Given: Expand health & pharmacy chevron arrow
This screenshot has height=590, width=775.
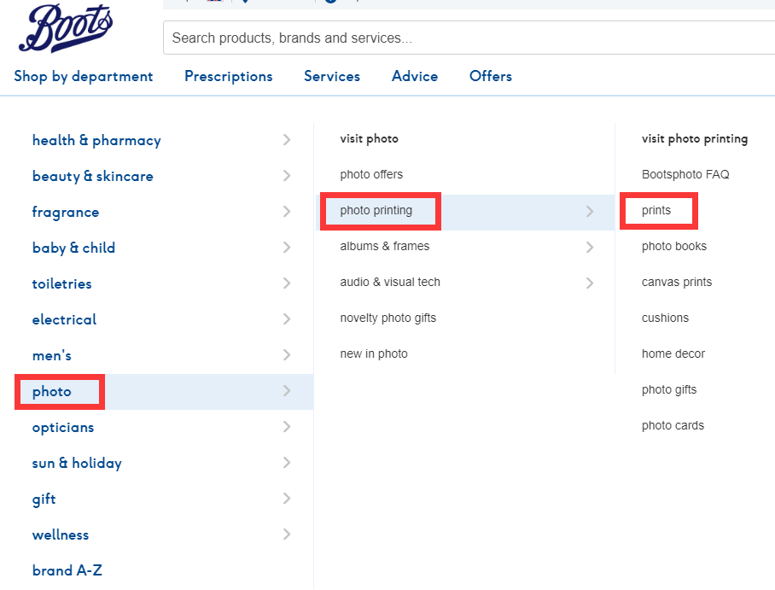Looking at the screenshot, I should [287, 140].
